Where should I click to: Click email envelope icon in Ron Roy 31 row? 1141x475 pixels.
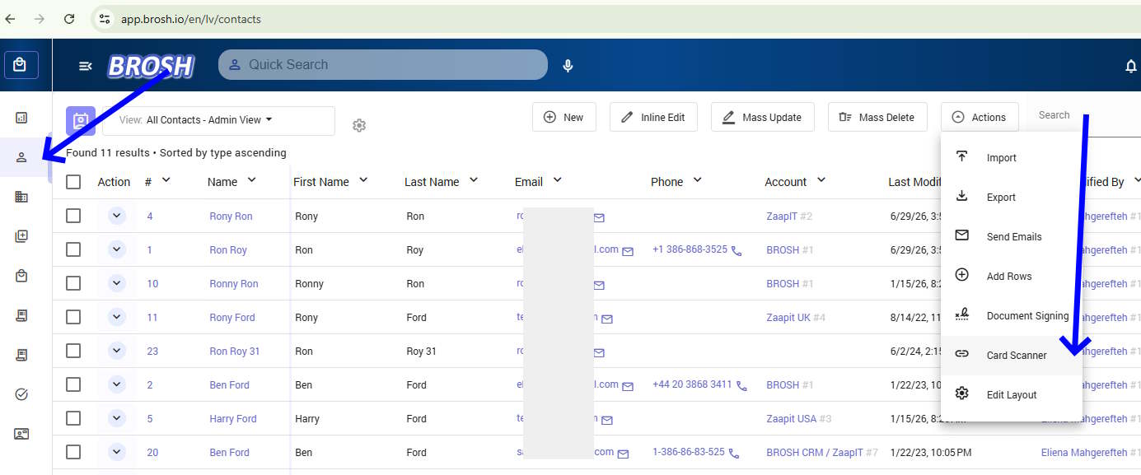coord(599,352)
